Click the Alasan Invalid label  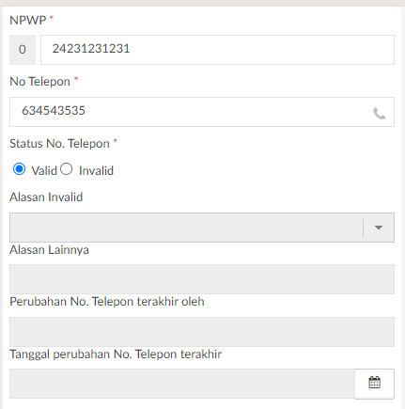coord(46,197)
